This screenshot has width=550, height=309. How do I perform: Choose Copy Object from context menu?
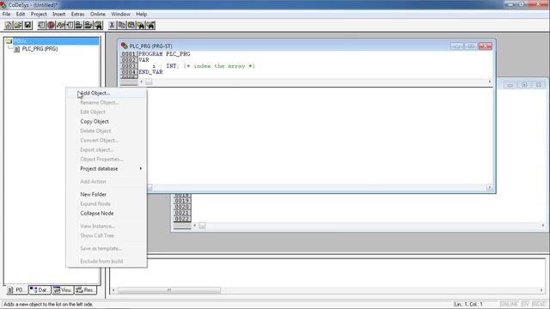click(107, 122)
